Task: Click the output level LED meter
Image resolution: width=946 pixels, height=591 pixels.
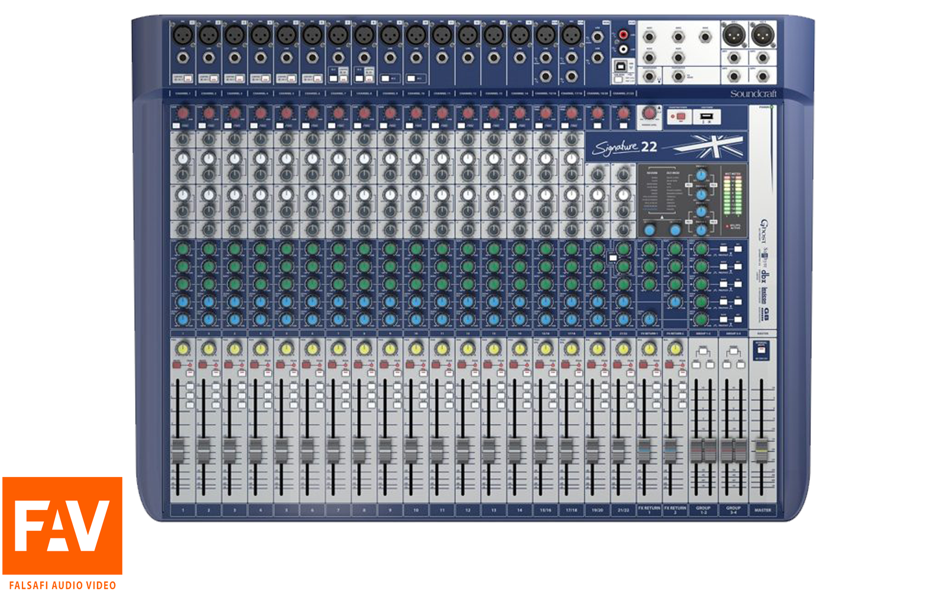Action: [733, 195]
